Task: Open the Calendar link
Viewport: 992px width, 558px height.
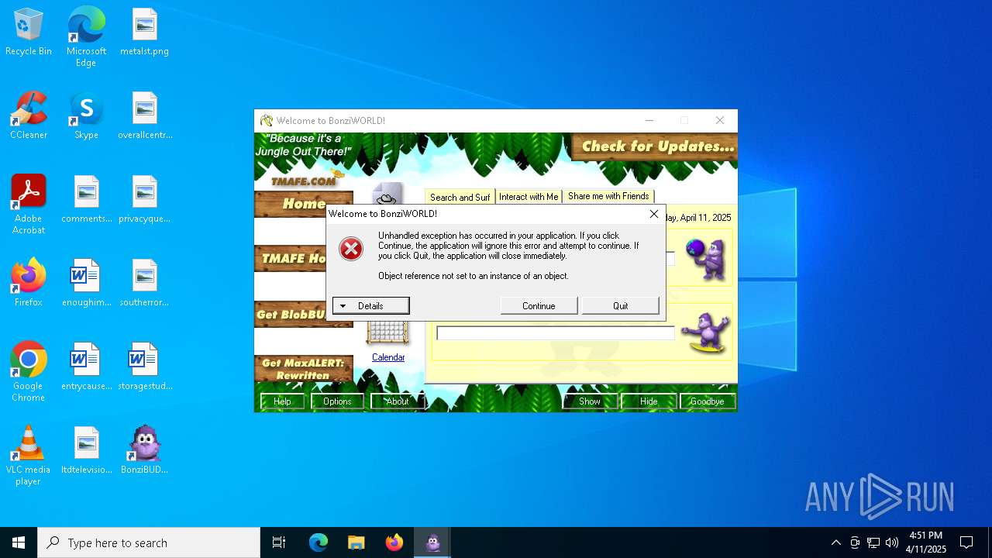Action: click(x=388, y=357)
